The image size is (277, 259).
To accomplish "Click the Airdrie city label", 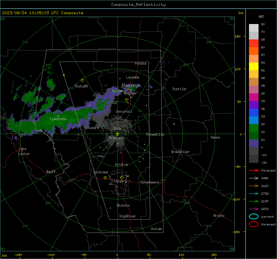I will point(121,164).
